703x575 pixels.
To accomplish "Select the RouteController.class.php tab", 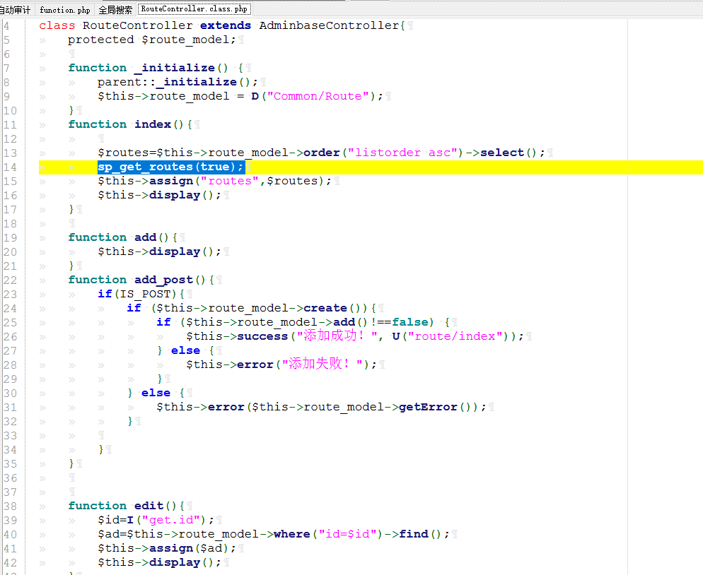I will click(194, 8).
